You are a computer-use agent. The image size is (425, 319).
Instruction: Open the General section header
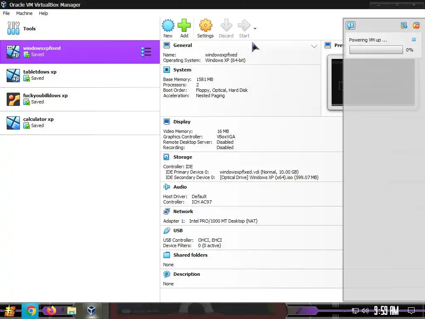point(183,45)
